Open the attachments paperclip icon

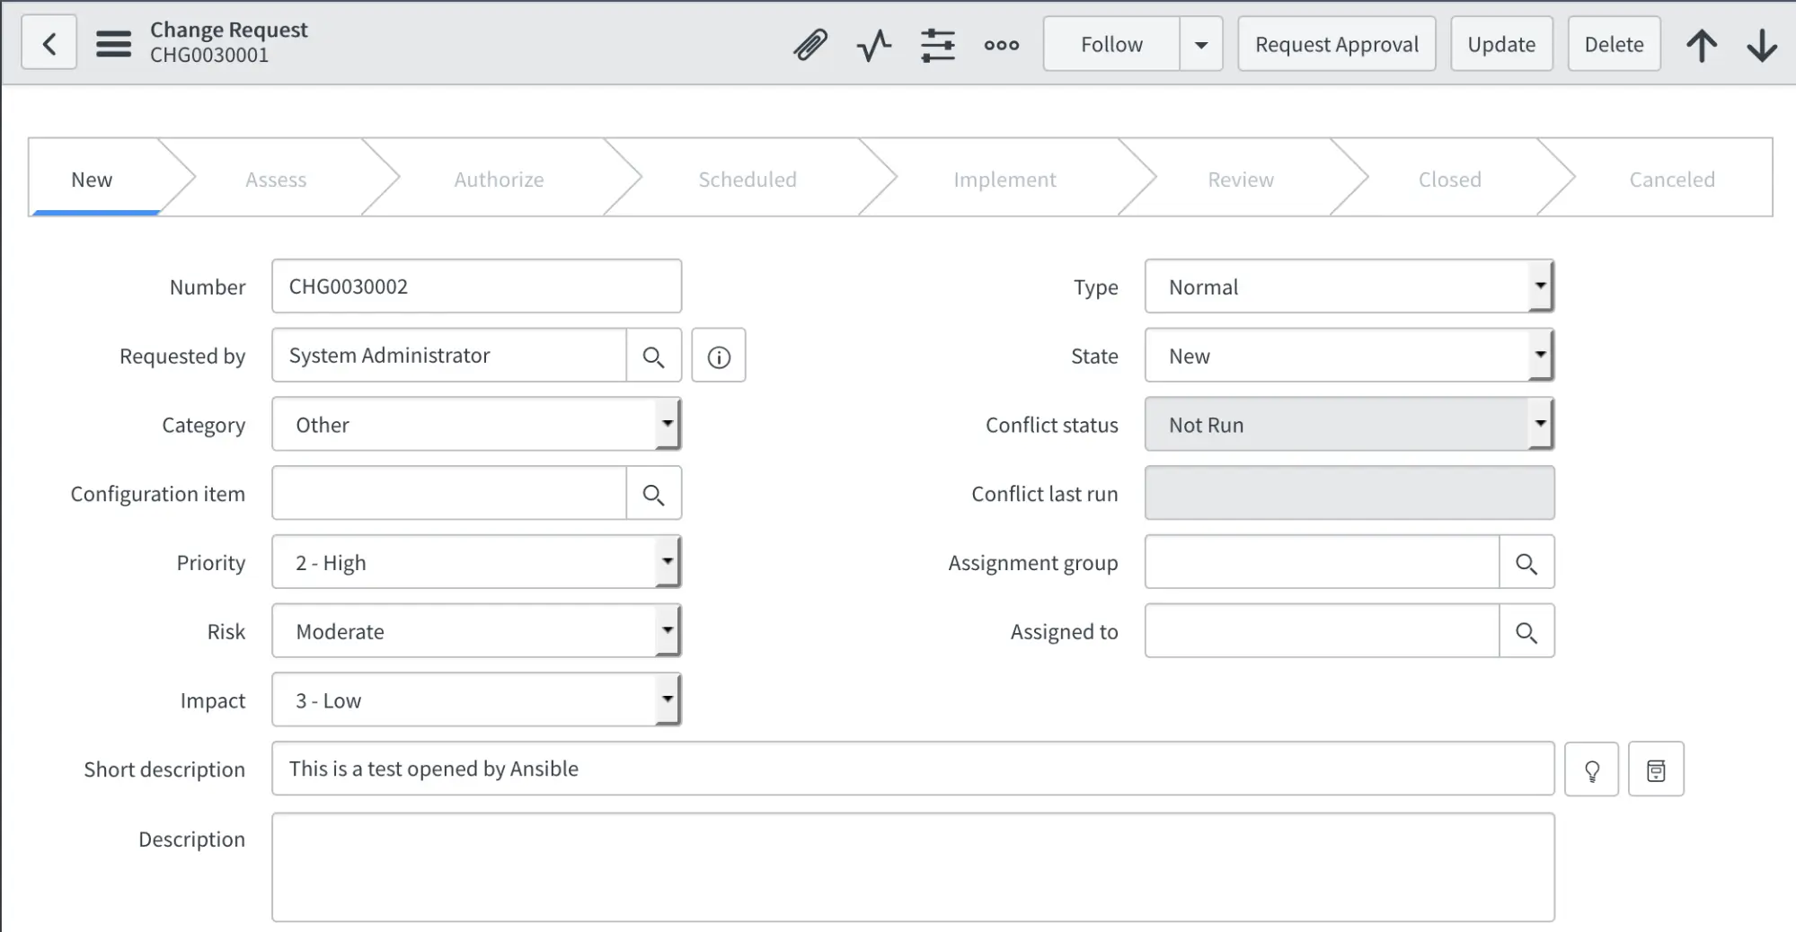tap(810, 43)
